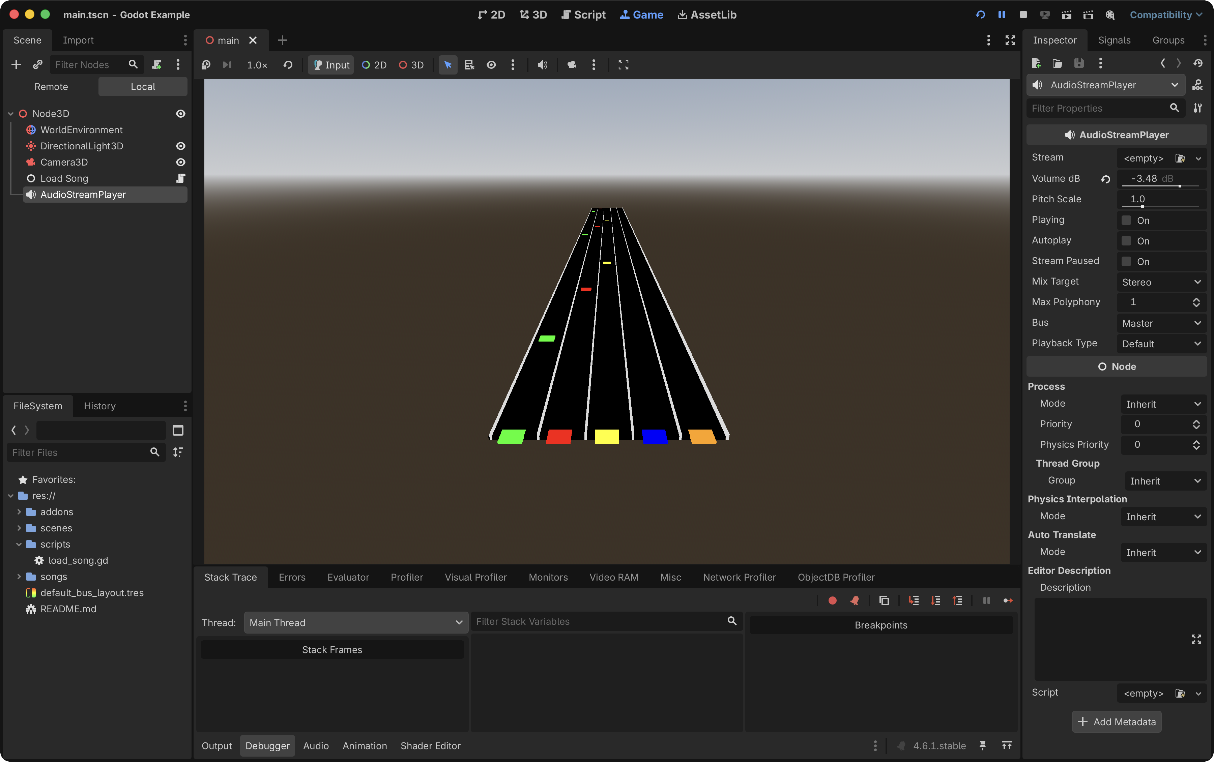Turn on the Playing checkbox

pos(1126,220)
